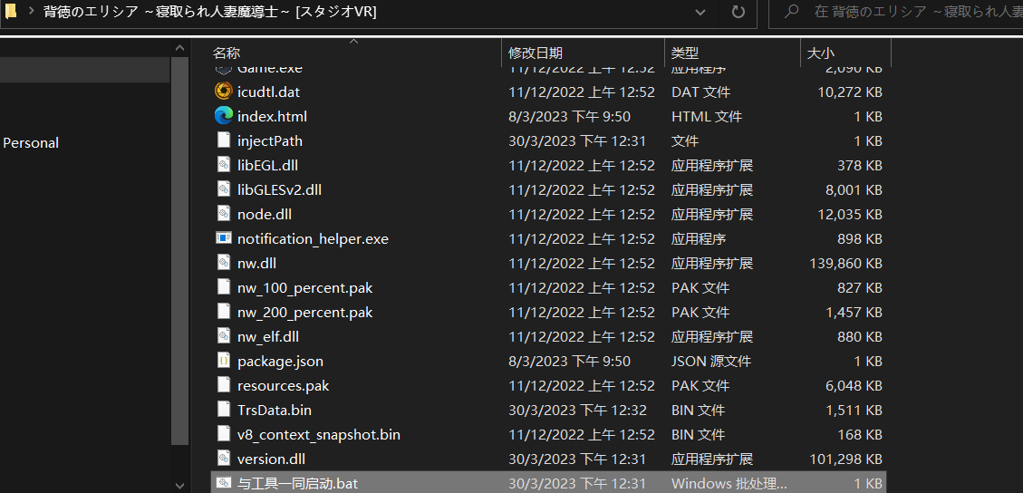1023x493 pixels.
Task: Select the version.dll file name
Action: 271,459
